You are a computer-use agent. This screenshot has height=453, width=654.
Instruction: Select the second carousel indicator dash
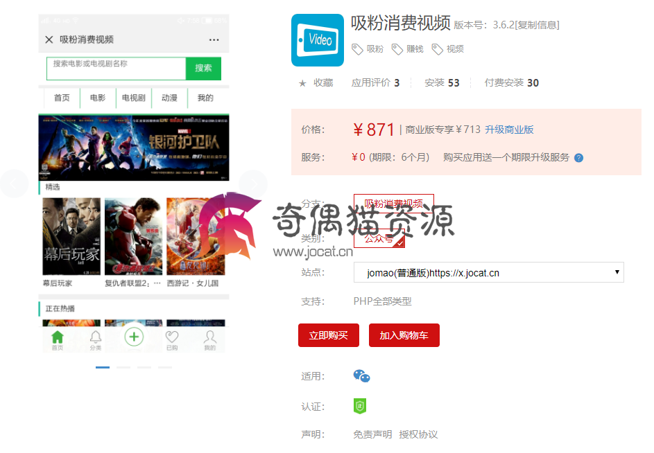123,367
